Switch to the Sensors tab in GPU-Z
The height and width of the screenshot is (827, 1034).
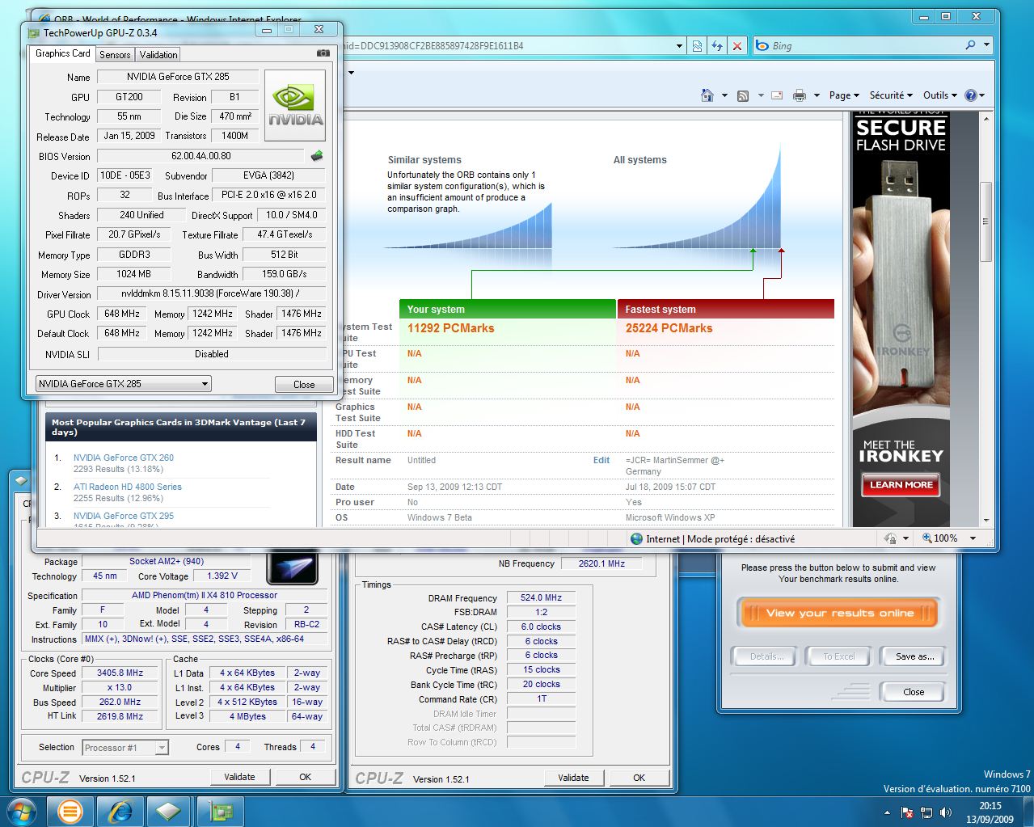pyautogui.click(x=115, y=55)
